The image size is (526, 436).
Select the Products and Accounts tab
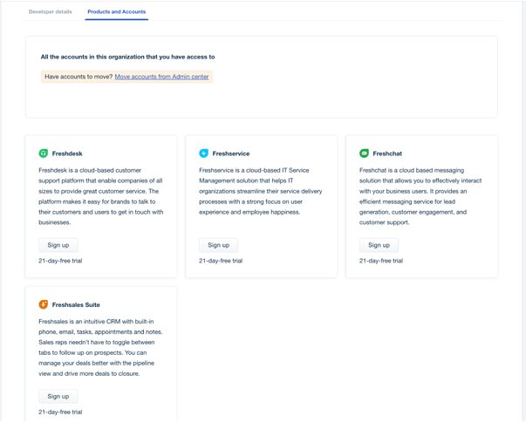pyautogui.click(x=117, y=11)
